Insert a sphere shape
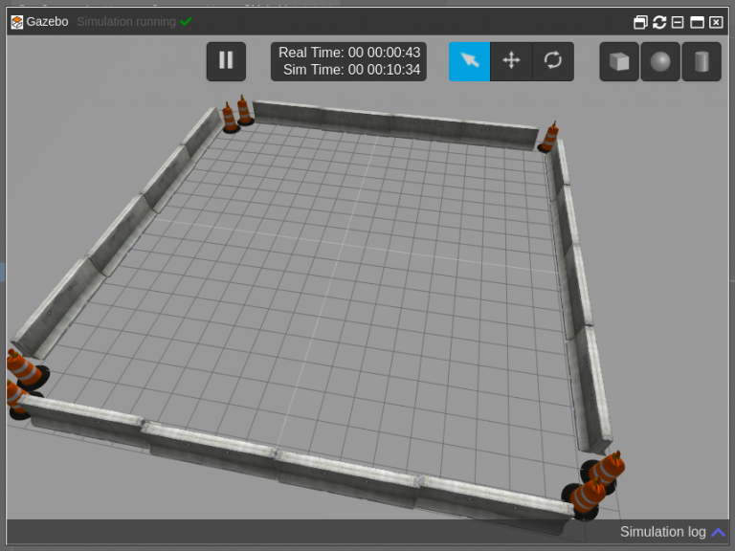This screenshot has width=735, height=551. pos(660,61)
